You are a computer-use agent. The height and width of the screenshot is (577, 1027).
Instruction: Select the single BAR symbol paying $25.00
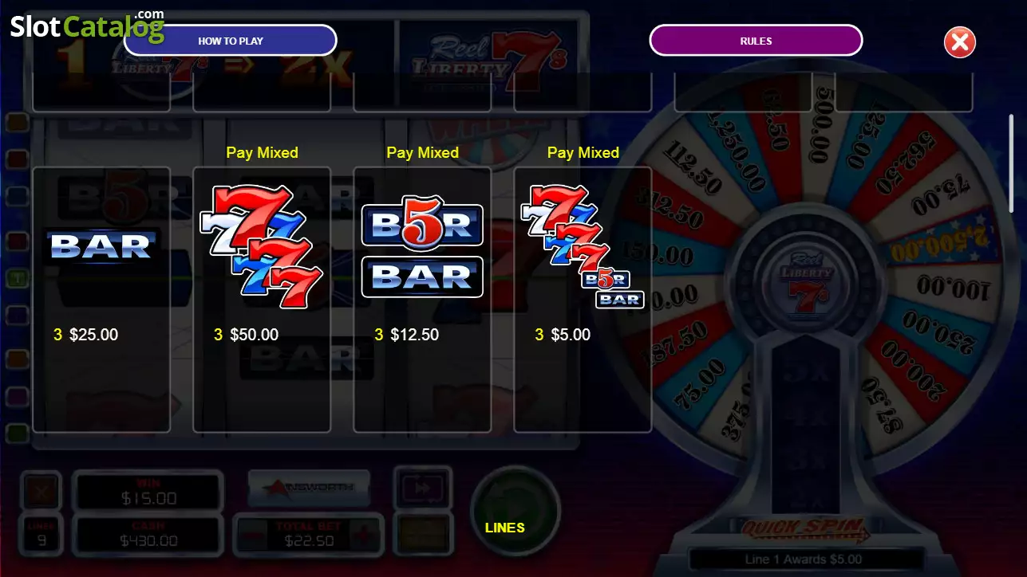pyautogui.click(x=101, y=245)
